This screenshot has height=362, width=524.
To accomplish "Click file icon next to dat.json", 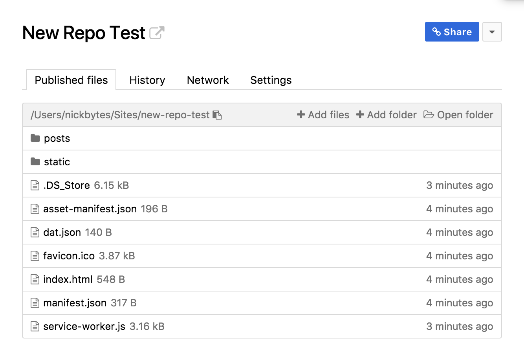I will pos(35,232).
